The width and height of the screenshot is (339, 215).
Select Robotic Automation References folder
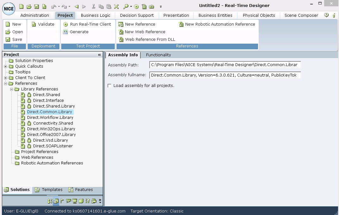tap(52, 163)
